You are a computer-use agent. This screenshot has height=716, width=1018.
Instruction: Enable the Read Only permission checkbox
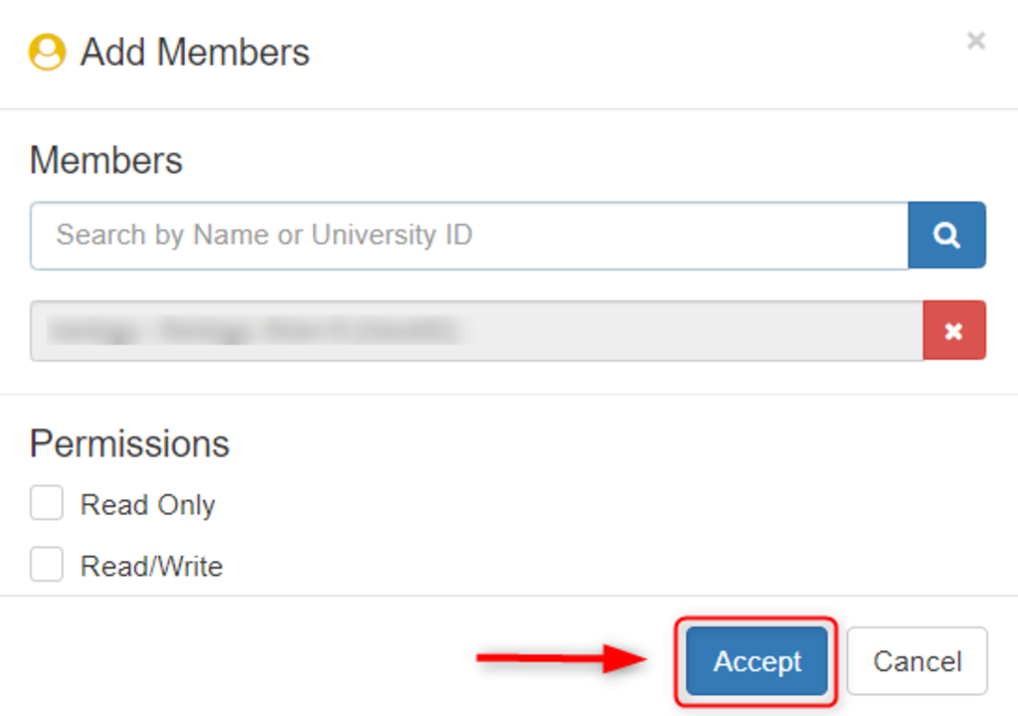click(46, 502)
